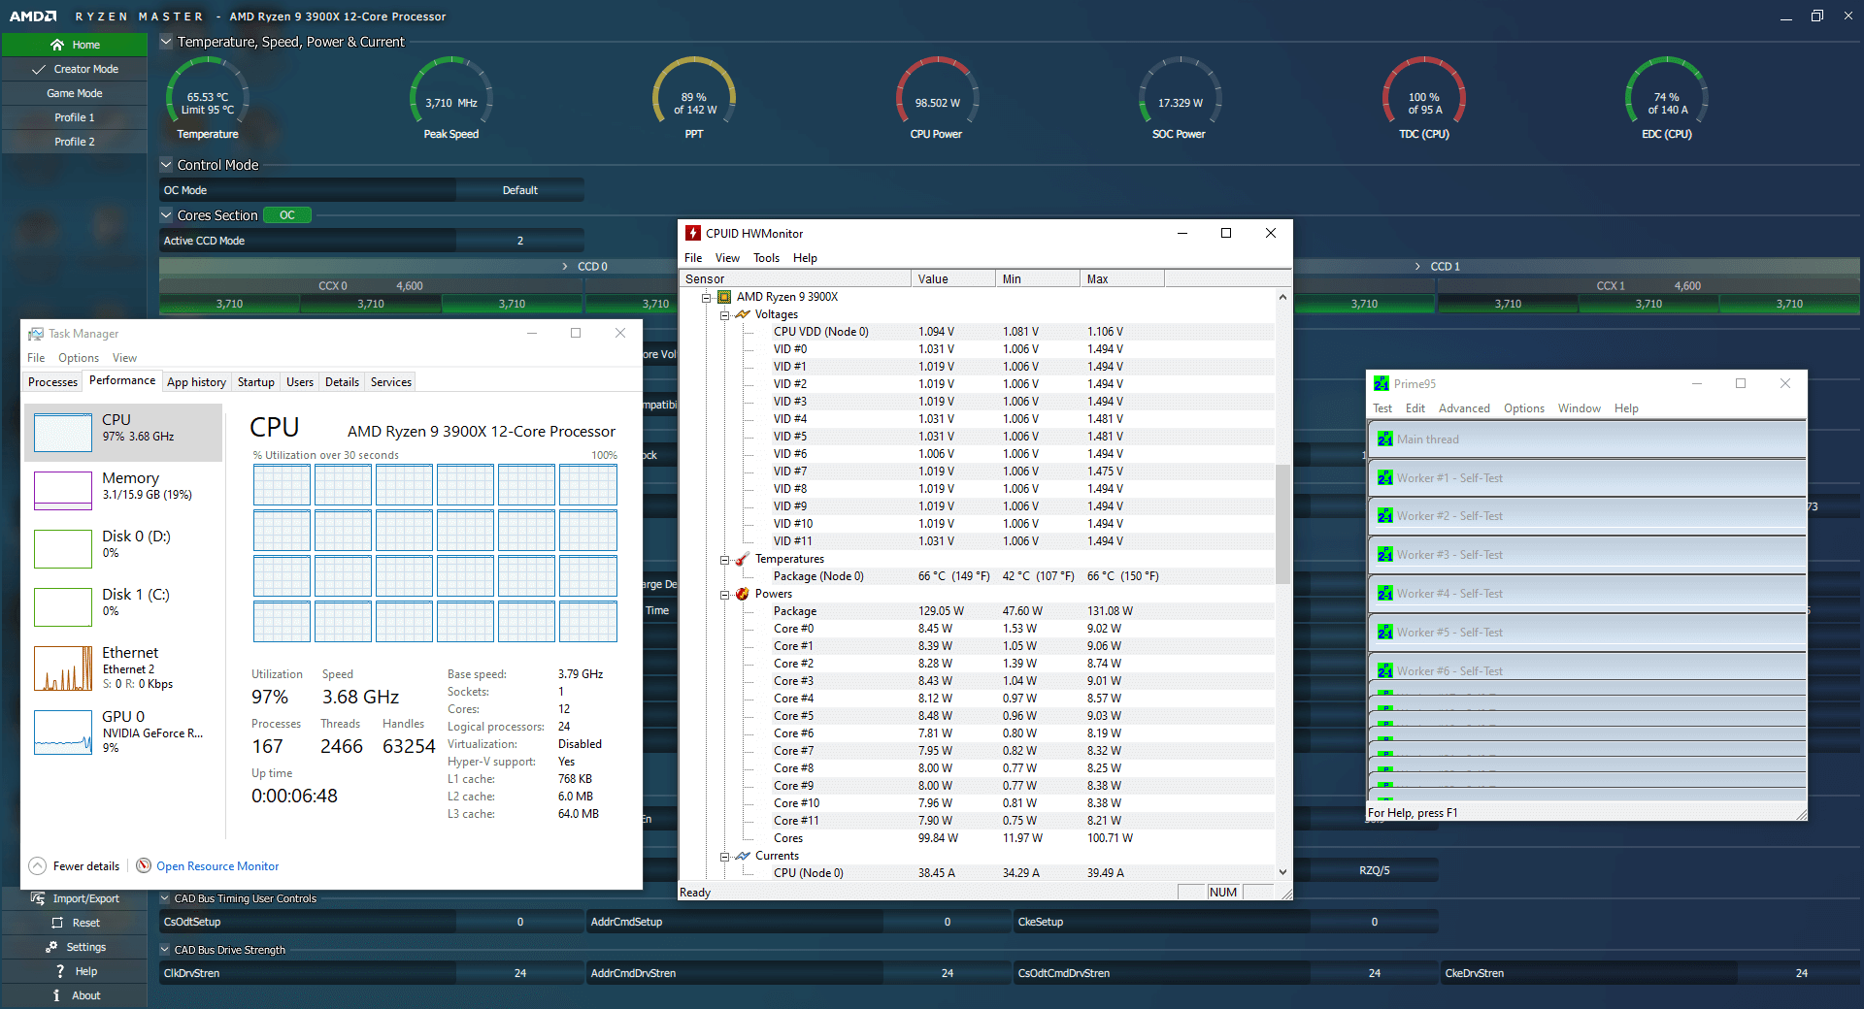Open the Tools menu in HWMonitor

tap(766, 258)
